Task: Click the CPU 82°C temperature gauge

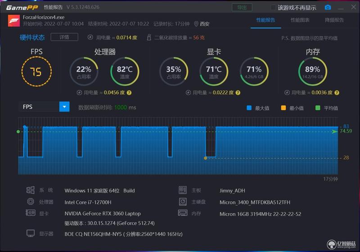Action: coord(125,72)
